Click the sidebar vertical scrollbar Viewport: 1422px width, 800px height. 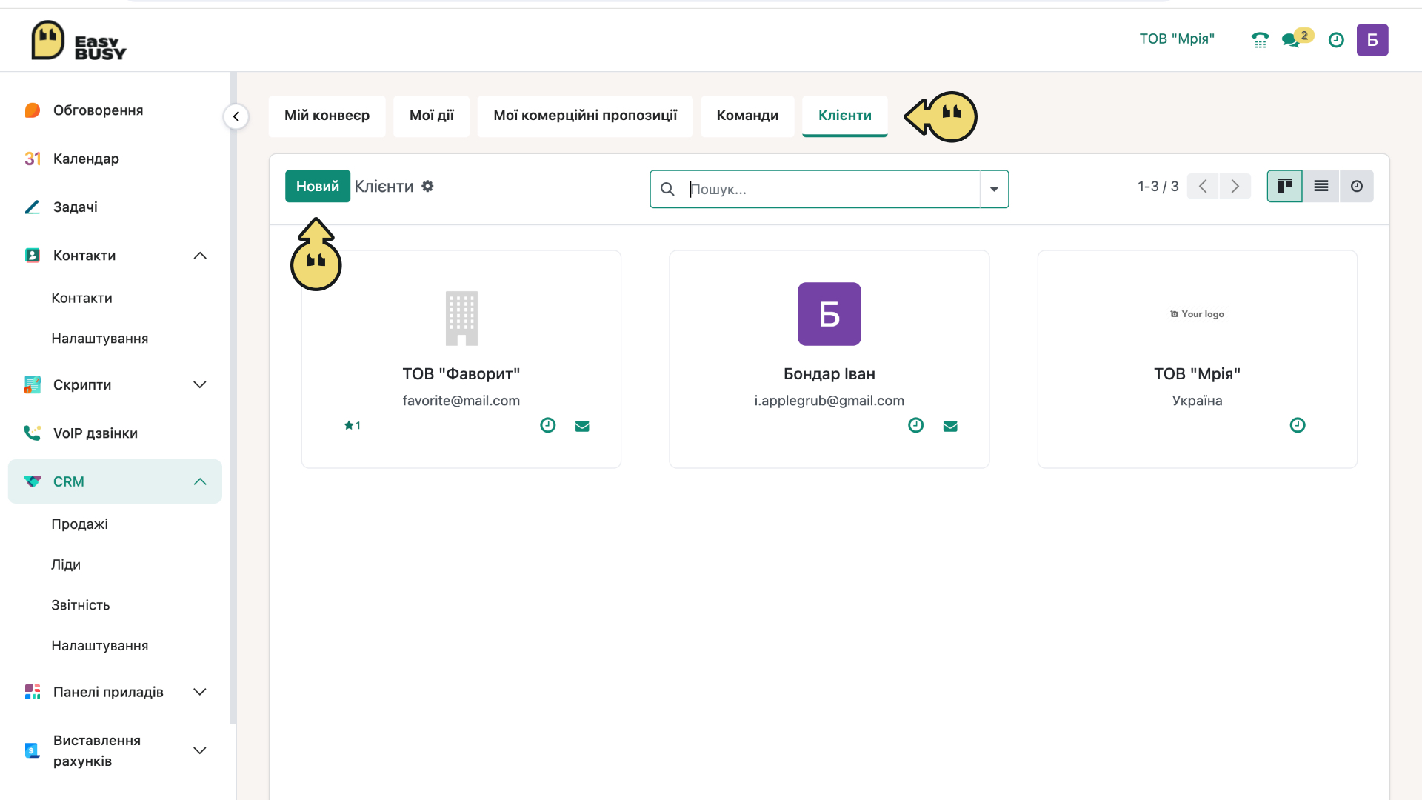click(x=233, y=398)
